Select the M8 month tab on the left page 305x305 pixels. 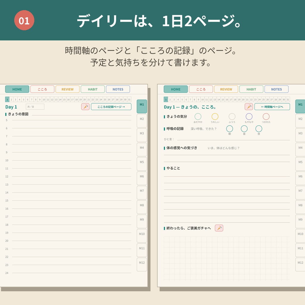[142, 207]
